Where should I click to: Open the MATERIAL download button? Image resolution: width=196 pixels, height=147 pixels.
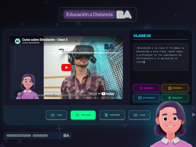147,88
